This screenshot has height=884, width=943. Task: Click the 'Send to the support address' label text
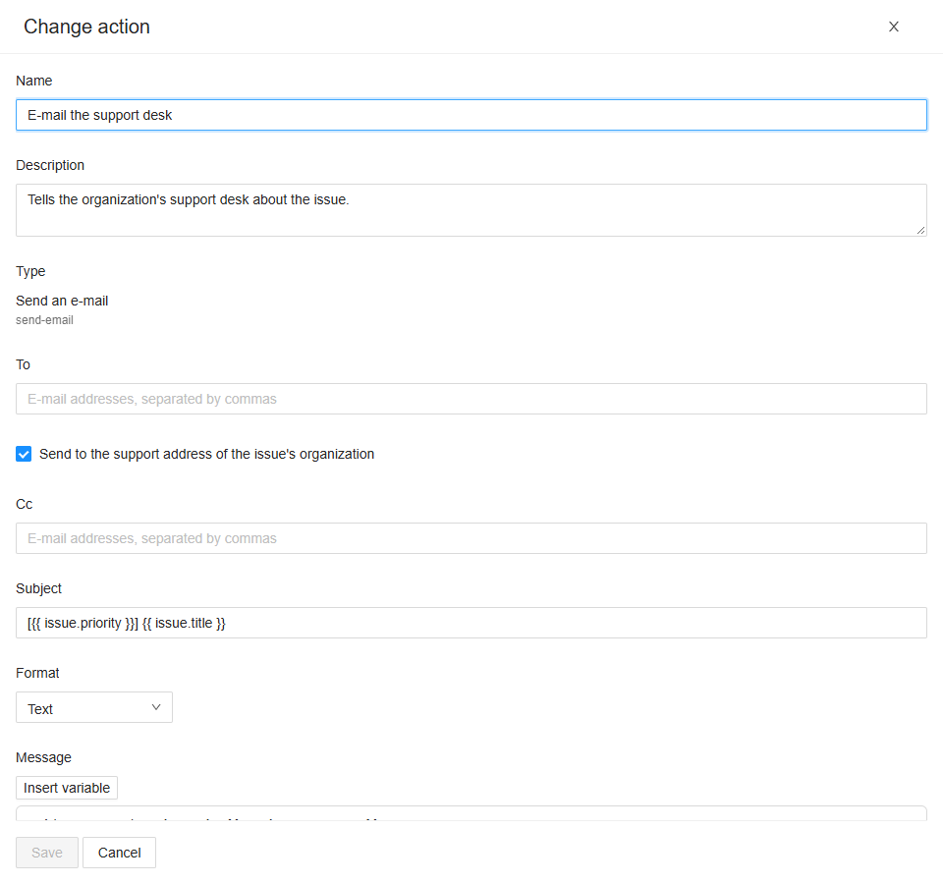click(x=207, y=454)
